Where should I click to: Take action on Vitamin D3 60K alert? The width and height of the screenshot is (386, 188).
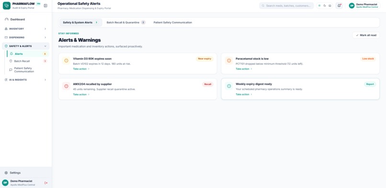tap(81, 69)
